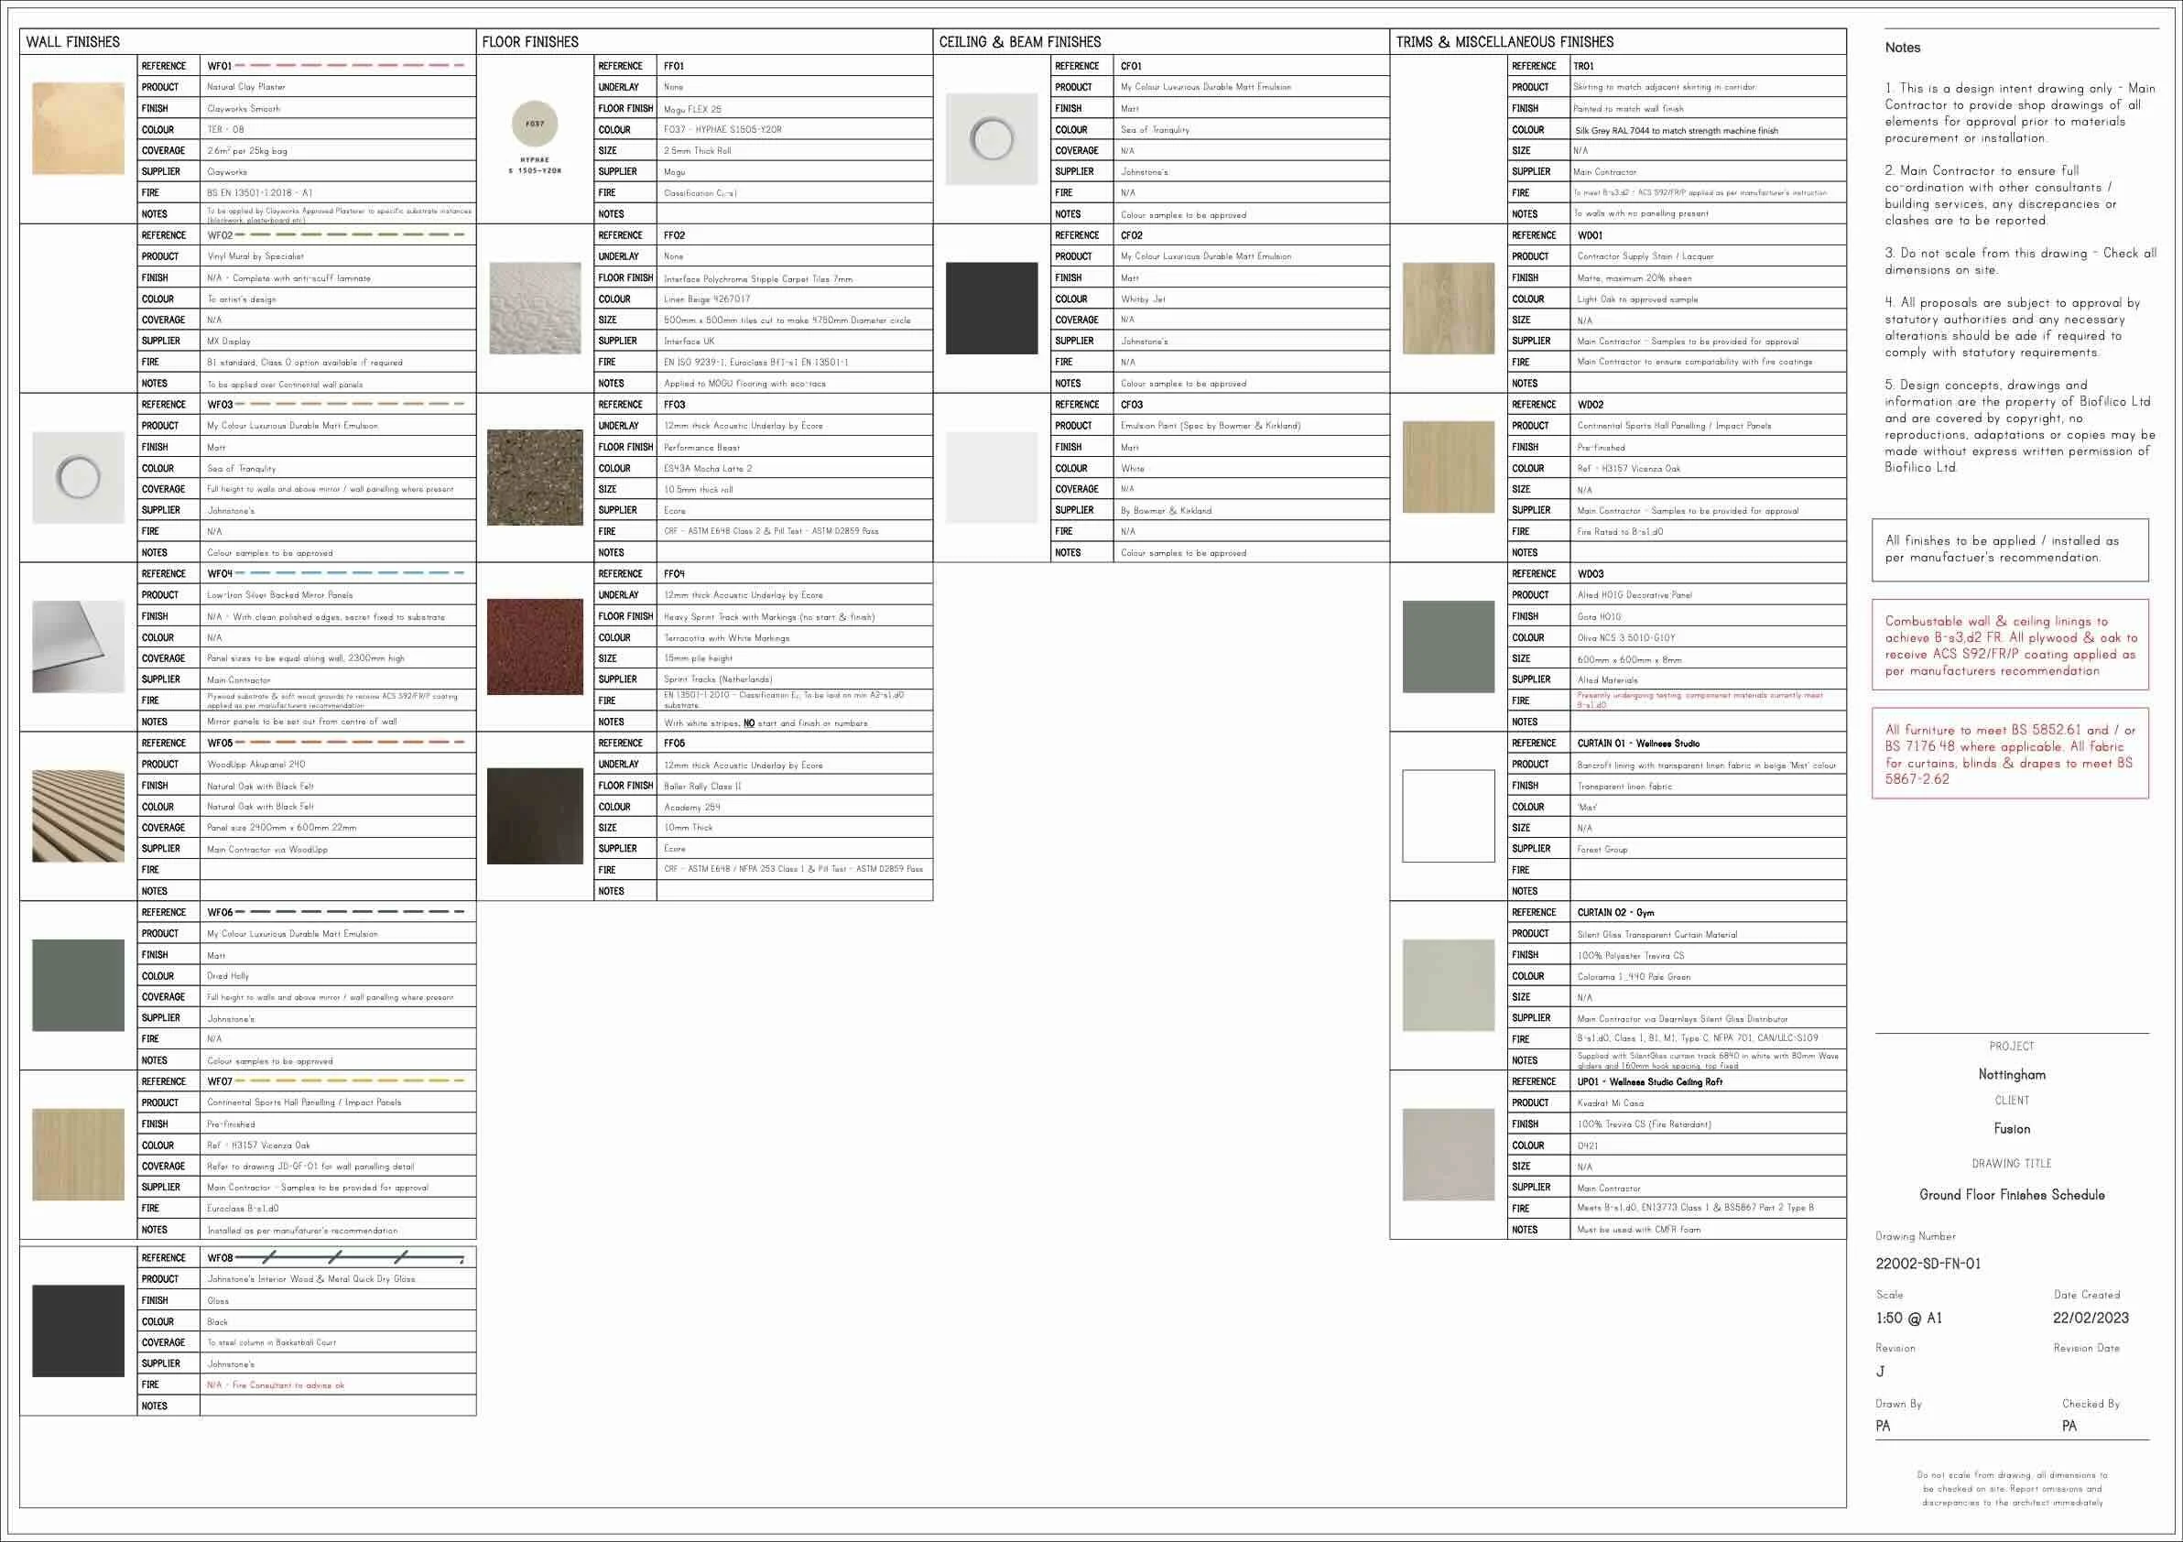Click the drawing number 22002-SD-FN-01

[1928, 1264]
